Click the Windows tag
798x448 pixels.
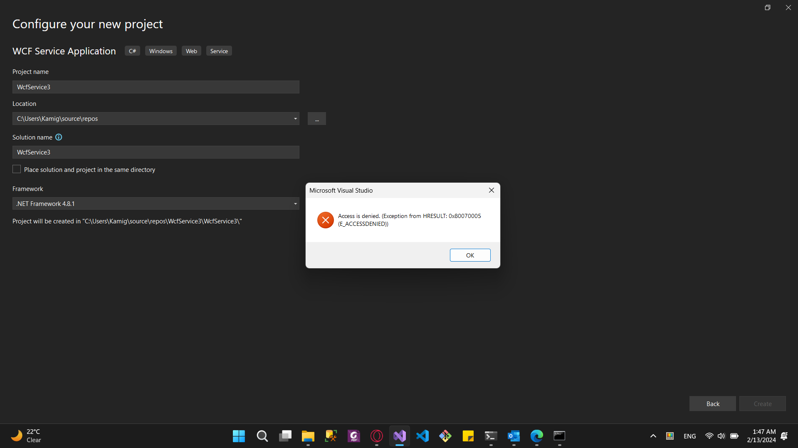[161, 51]
